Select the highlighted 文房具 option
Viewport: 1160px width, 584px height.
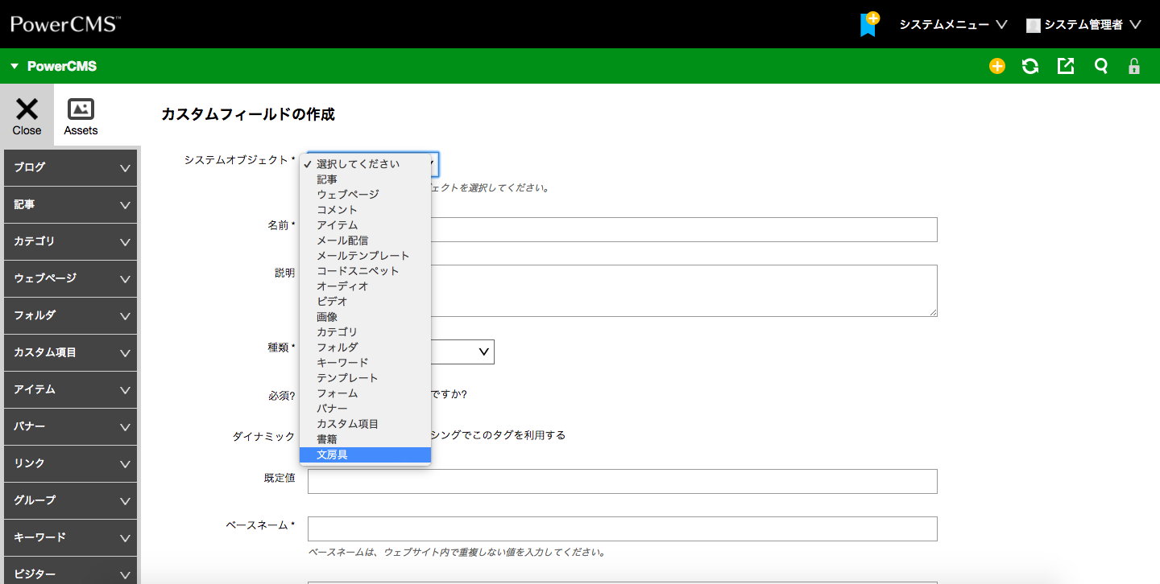click(365, 454)
